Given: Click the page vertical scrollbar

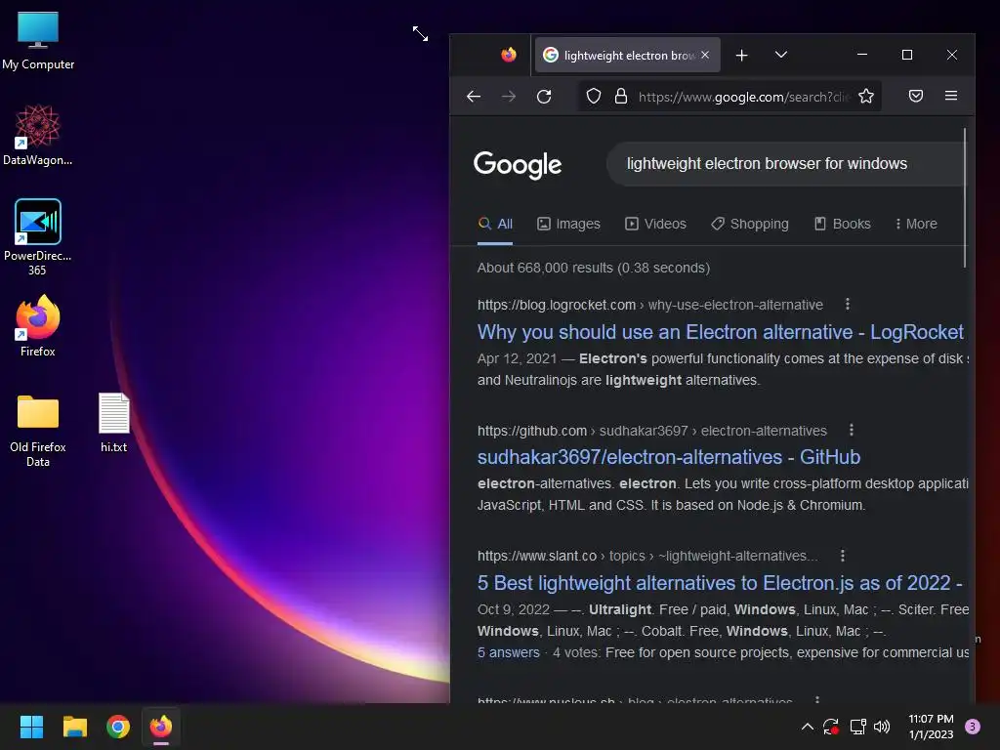Looking at the screenshot, I should 965,197.
